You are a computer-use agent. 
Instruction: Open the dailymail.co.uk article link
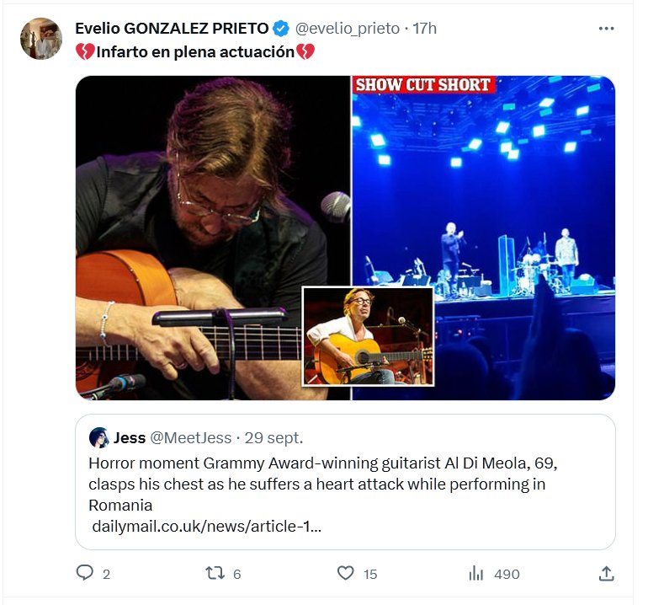tap(206, 527)
